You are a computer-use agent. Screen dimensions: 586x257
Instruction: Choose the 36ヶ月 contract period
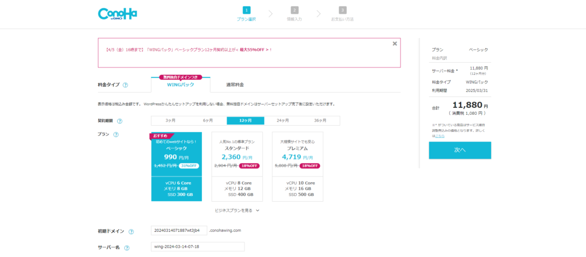coord(320,121)
